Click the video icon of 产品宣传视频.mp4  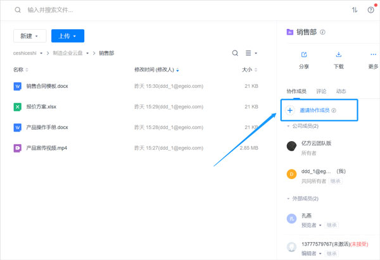tap(18, 148)
